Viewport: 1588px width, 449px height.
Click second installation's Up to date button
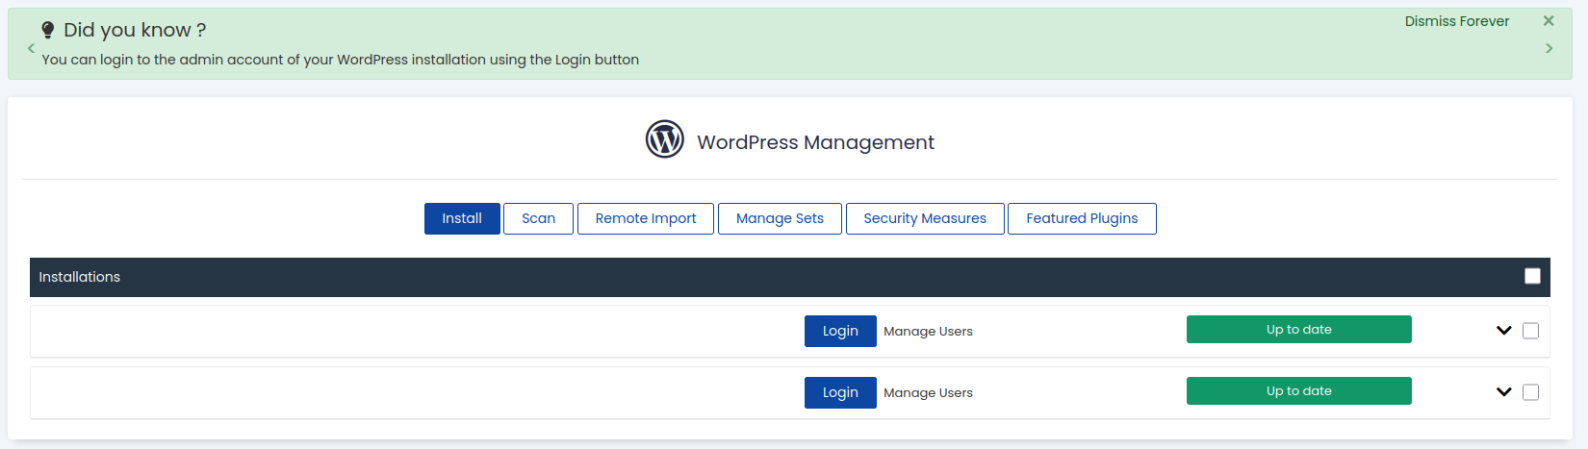tap(1298, 390)
